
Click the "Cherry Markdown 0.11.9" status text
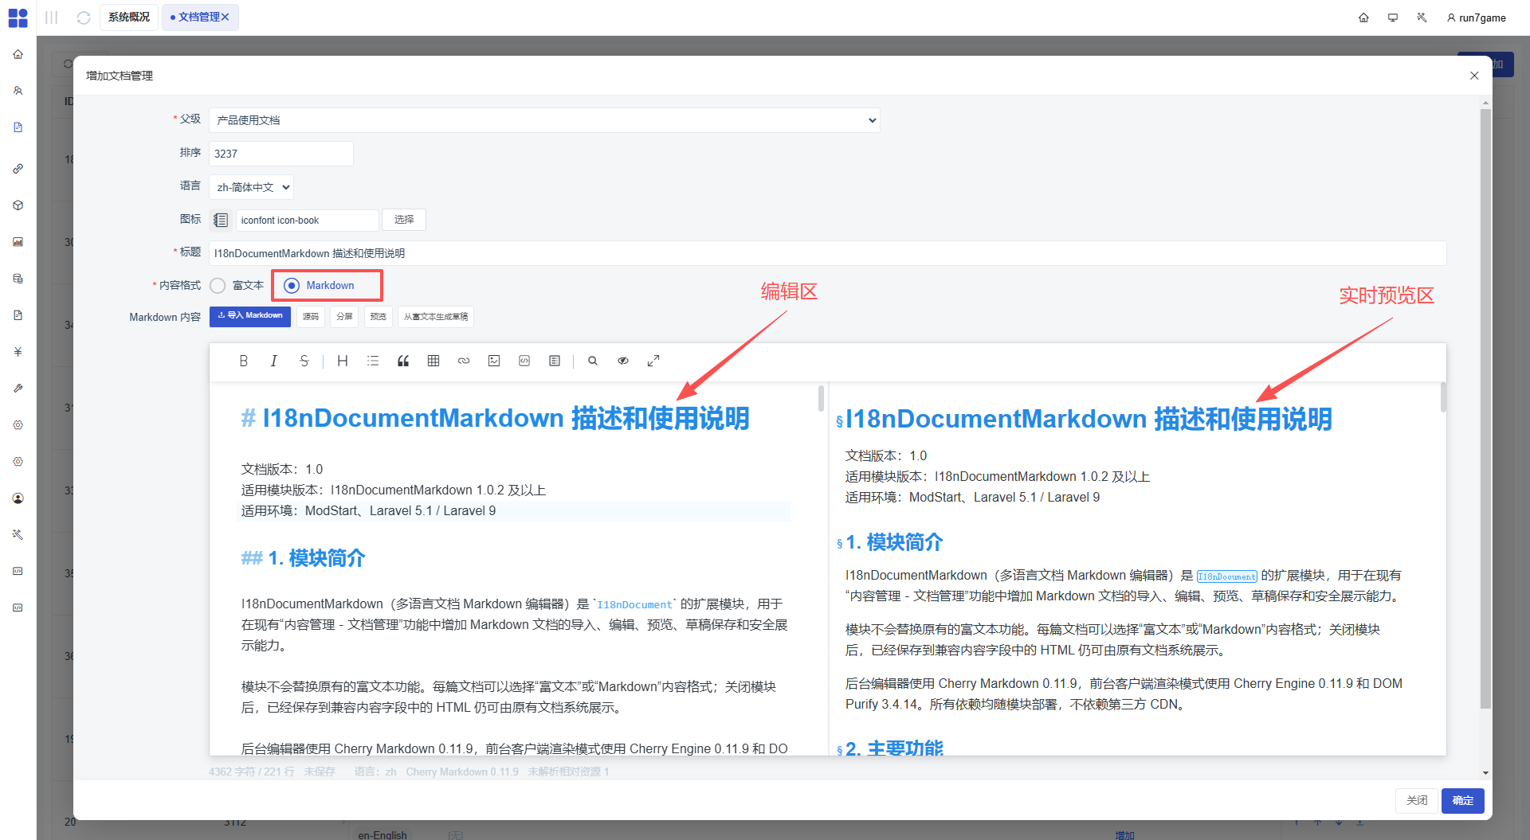click(x=462, y=772)
